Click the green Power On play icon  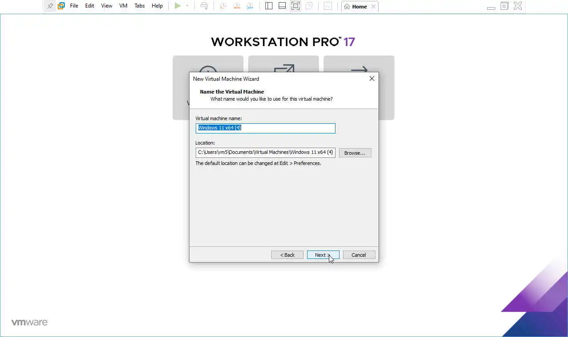[177, 6]
